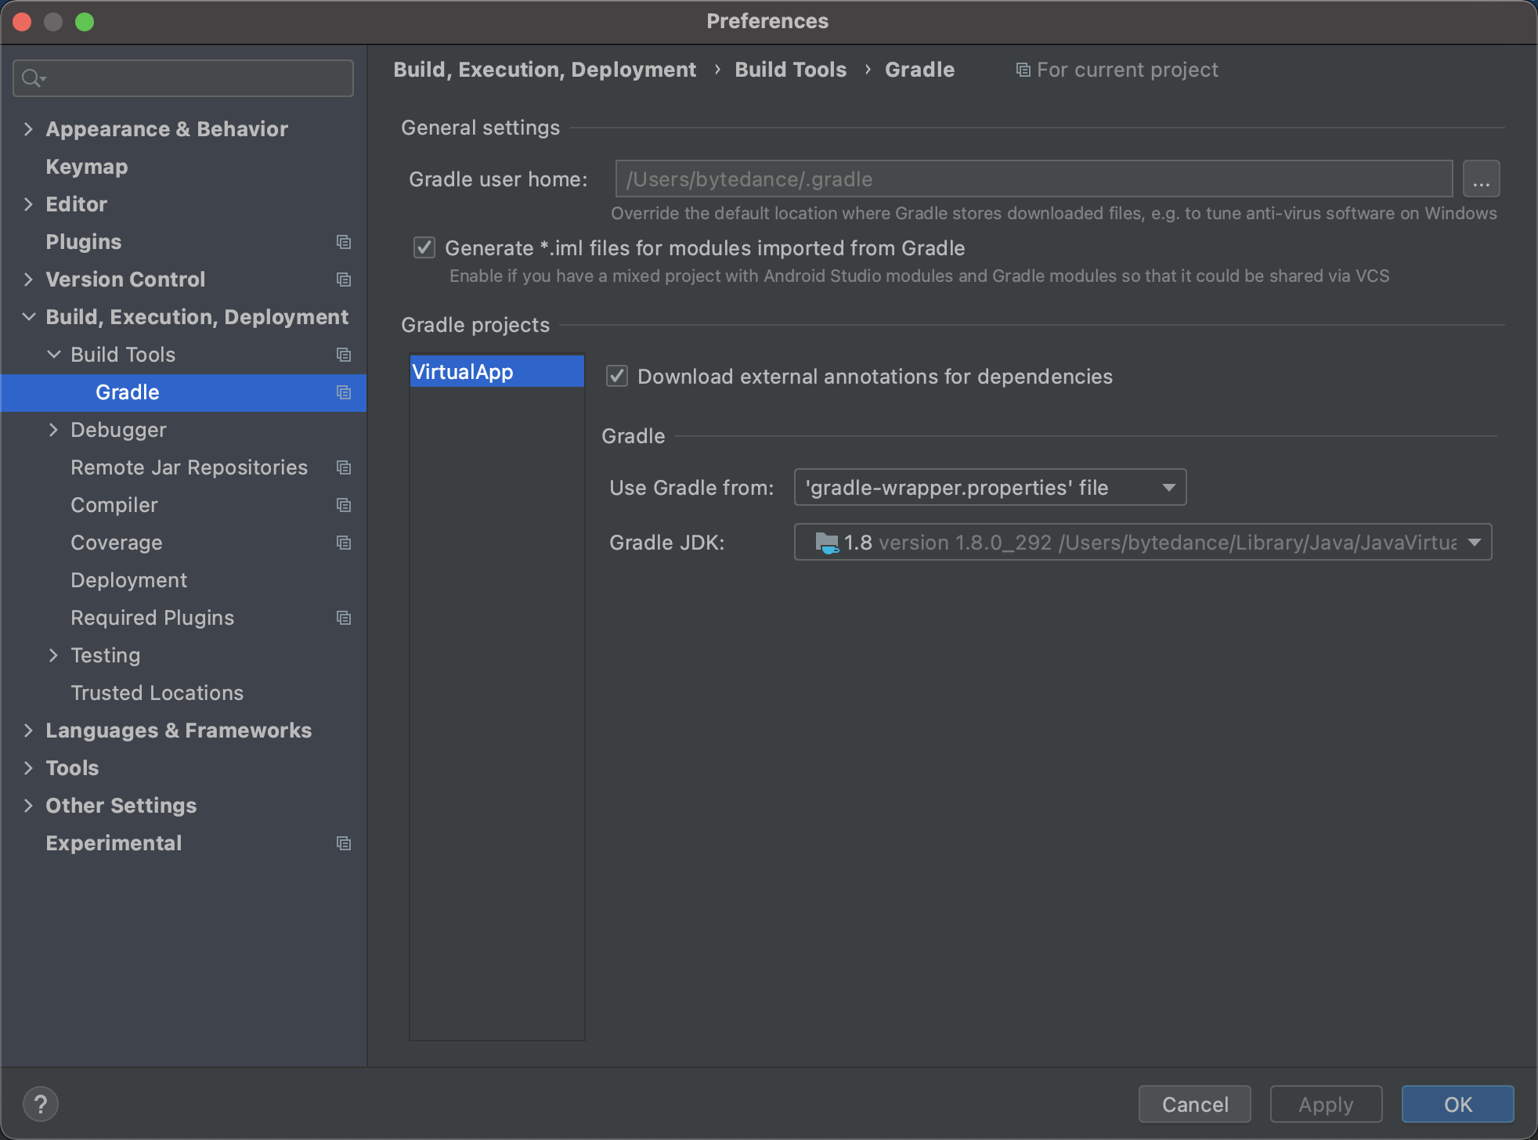Click the Build, Execution, Deployment breadcrumb
The height and width of the screenshot is (1140, 1538).
pos(544,70)
